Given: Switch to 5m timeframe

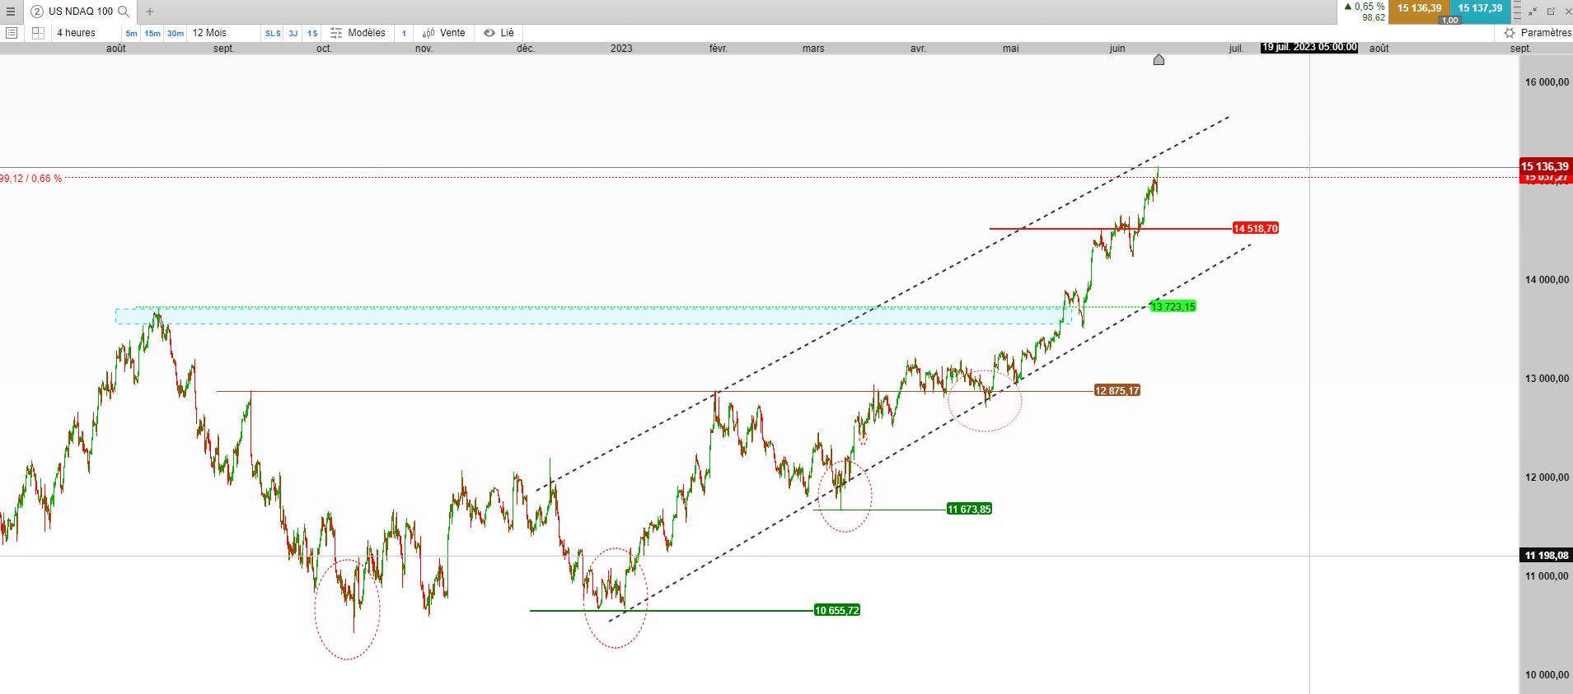Looking at the screenshot, I should click(131, 34).
